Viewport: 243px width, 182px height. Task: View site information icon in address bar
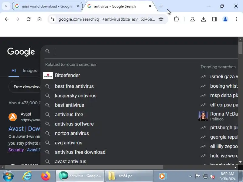coord(53,19)
